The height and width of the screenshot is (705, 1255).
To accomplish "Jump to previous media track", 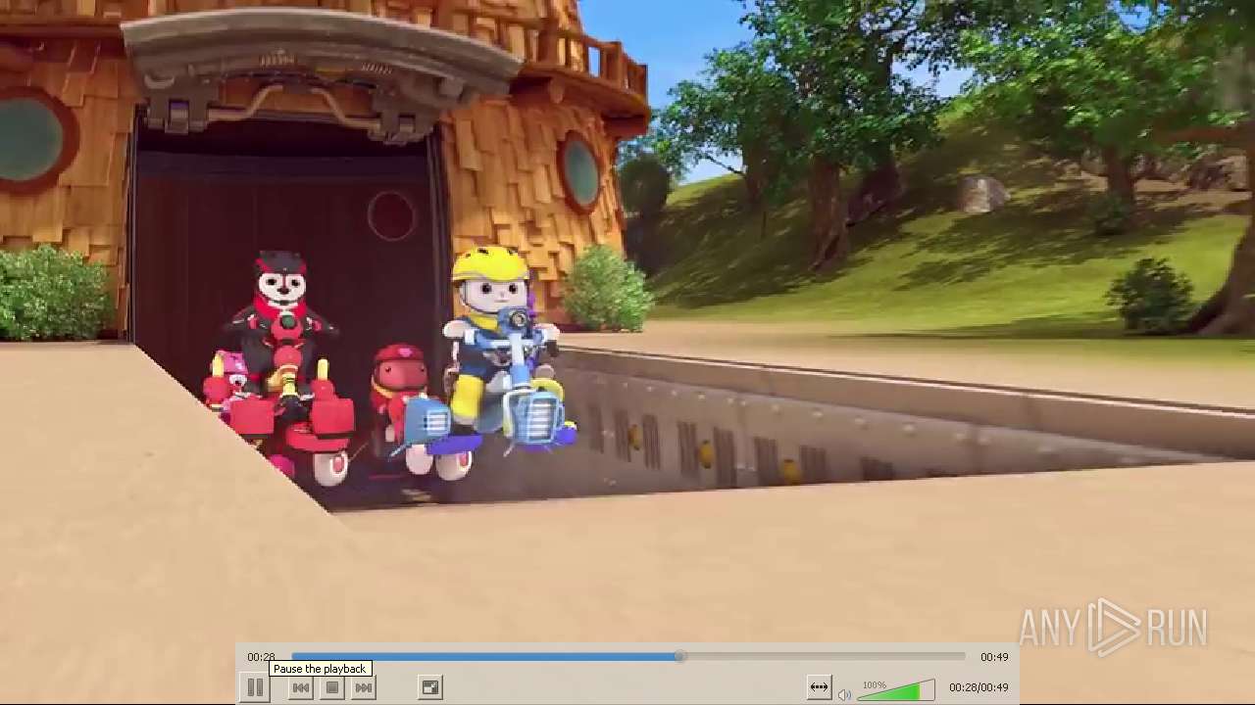I will [301, 688].
